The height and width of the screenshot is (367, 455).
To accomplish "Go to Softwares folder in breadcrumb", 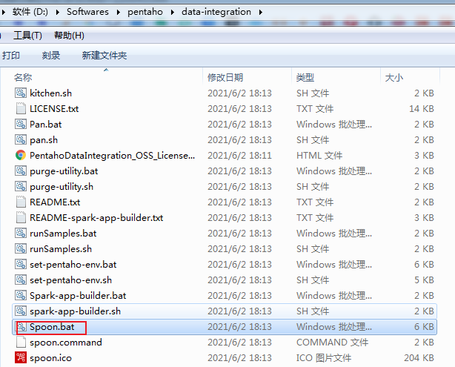I will [x=87, y=12].
